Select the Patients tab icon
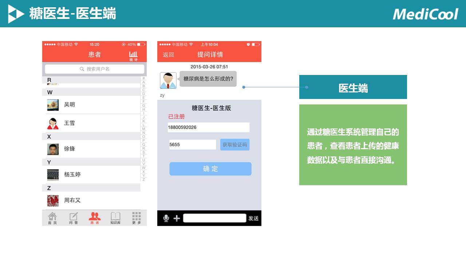The height and width of the screenshot is (262, 466). coord(95,218)
